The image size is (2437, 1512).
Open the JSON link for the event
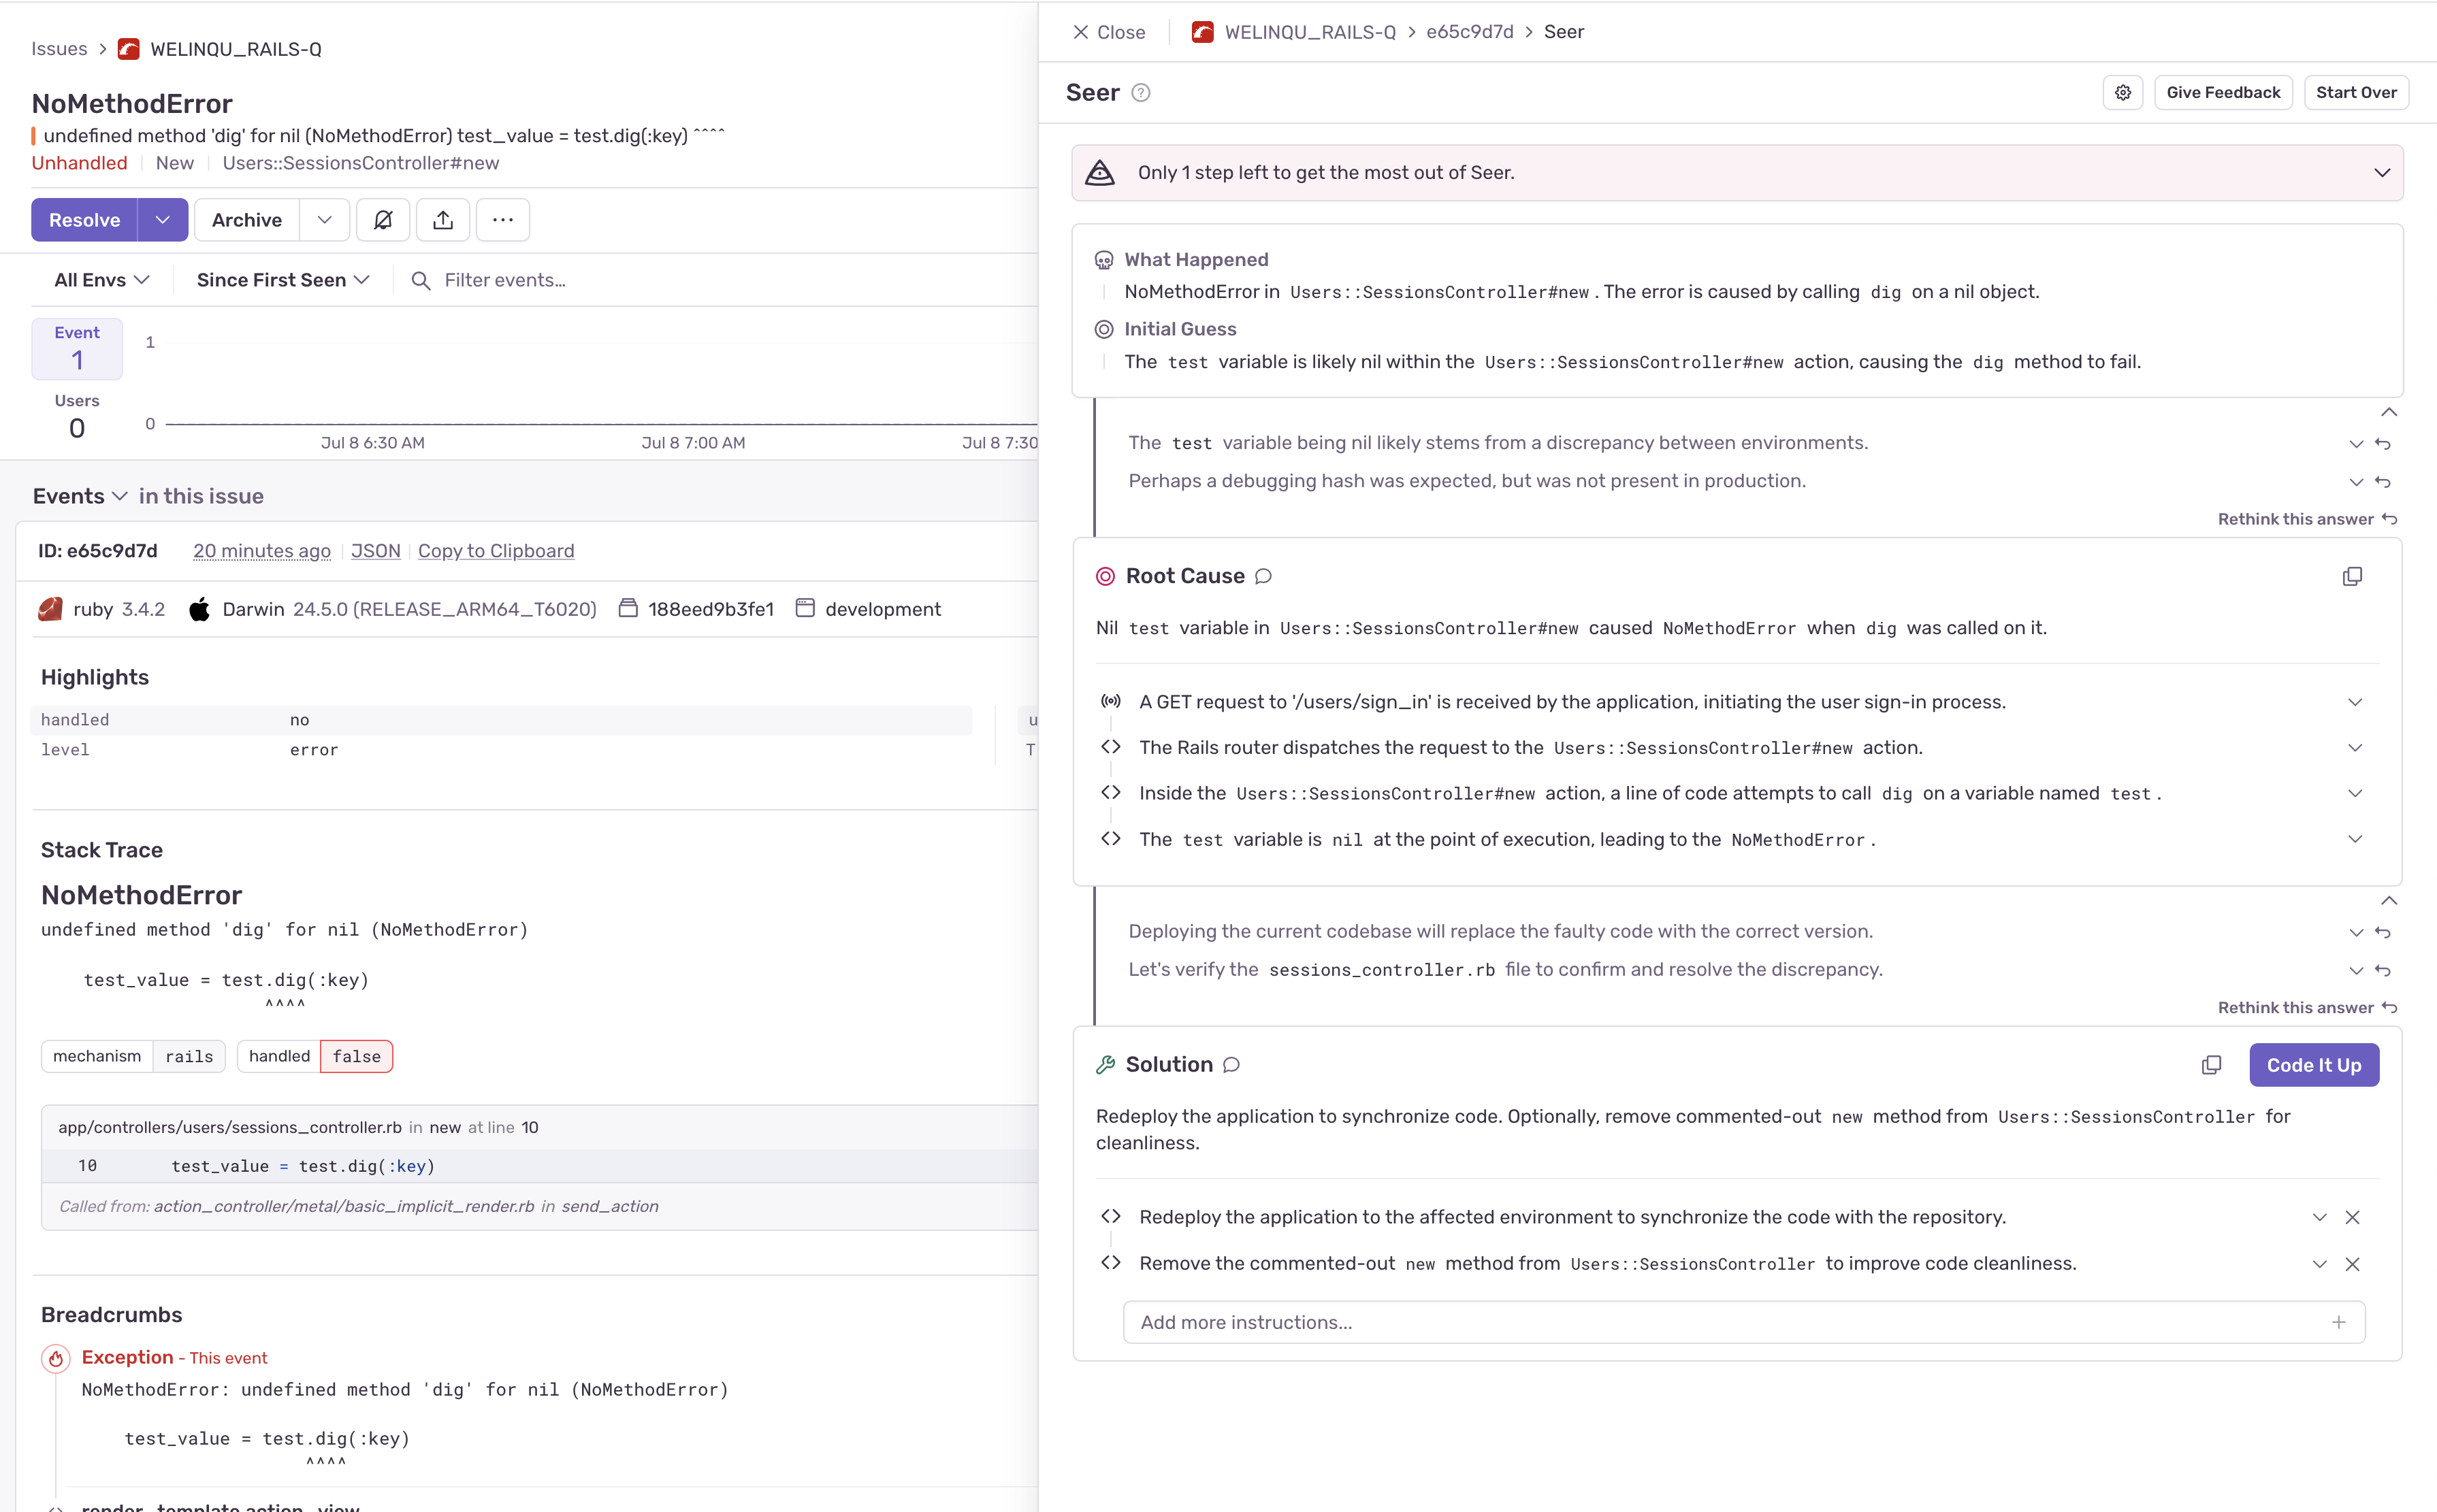click(375, 551)
